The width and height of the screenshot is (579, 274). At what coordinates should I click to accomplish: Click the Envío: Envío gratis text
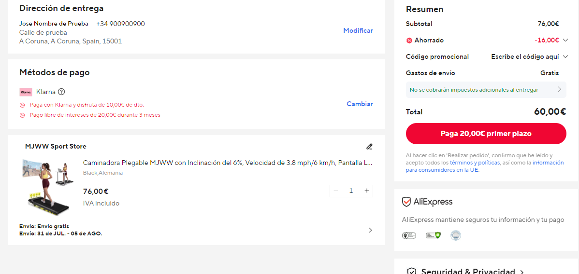click(x=44, y=226)
